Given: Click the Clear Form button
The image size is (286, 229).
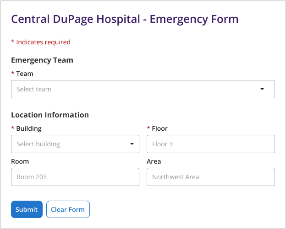Looking at the screenshot, I should pyautogui.click(x=68, y=209).
